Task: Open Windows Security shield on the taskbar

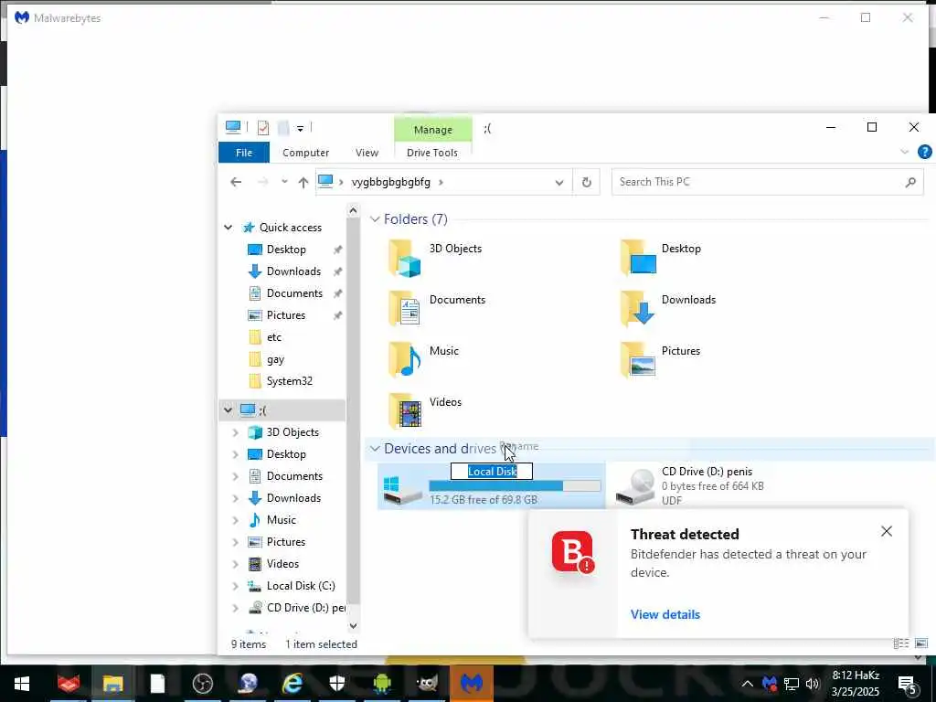Action: pyautogui.click(x=337, y=684)
